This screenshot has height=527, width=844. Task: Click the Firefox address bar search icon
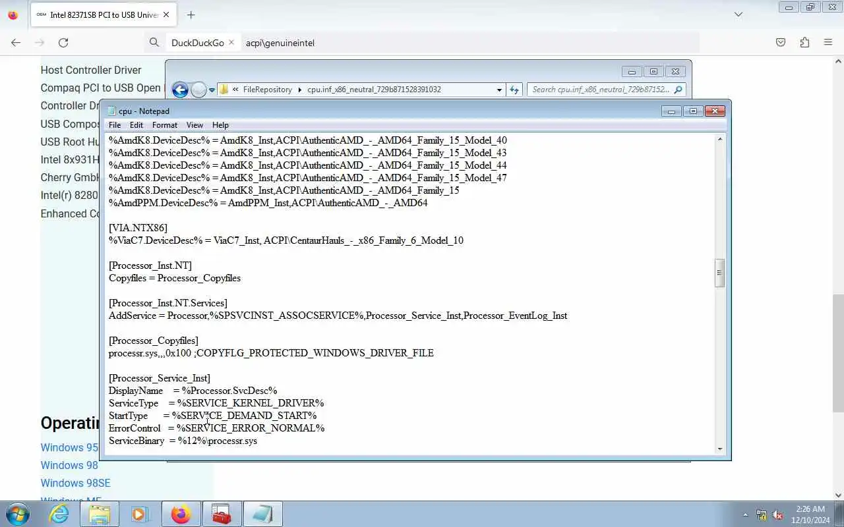coord(154,42)
